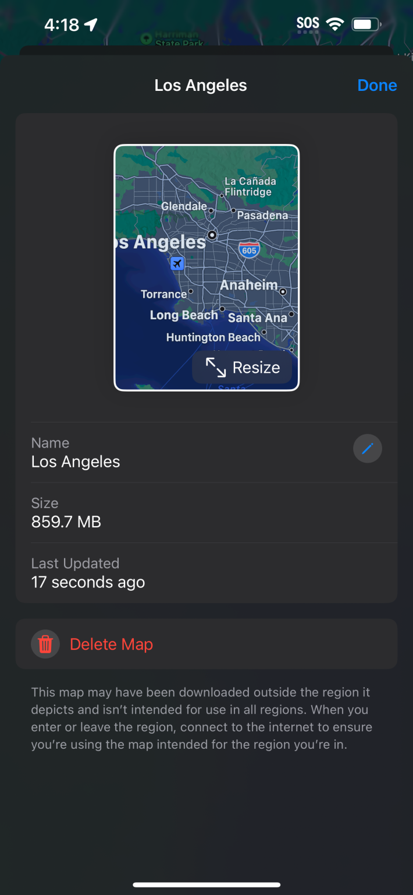This screenshot has width=413, height=895.
Task: Tap Long Beach on the map preview
Action: 183,314
